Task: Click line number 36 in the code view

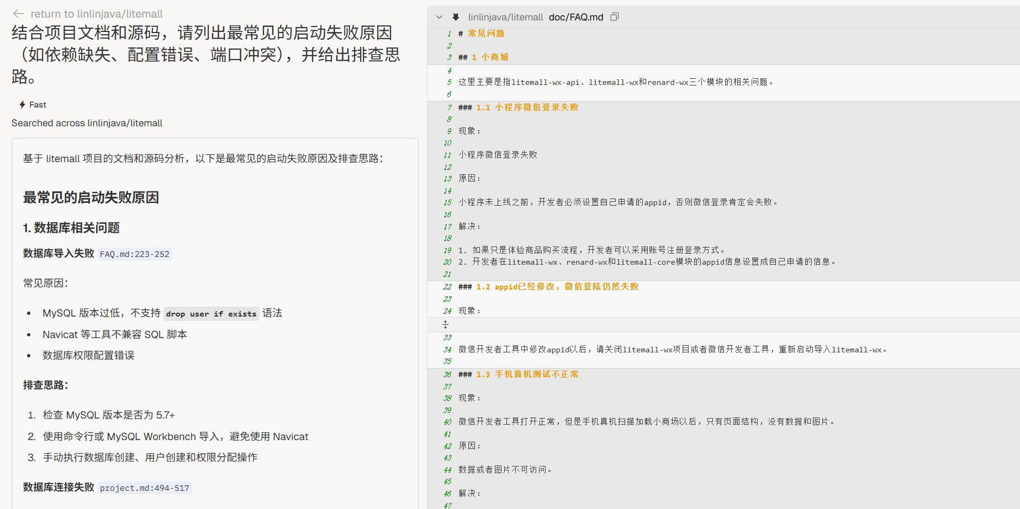Action: point(447,374)
